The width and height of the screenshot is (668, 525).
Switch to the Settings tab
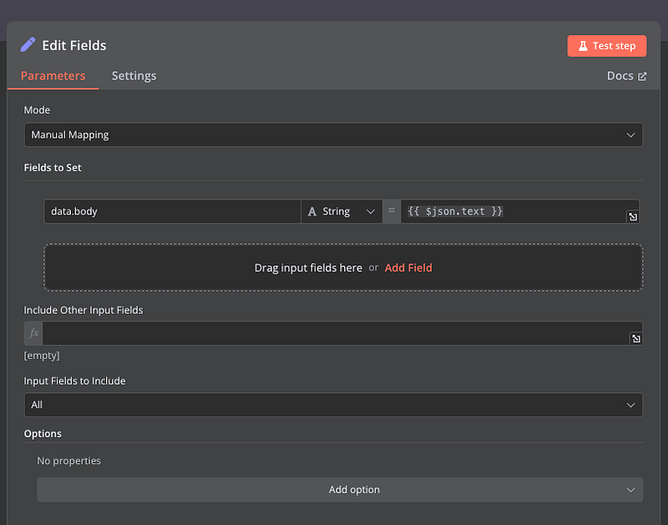(134, 76)
